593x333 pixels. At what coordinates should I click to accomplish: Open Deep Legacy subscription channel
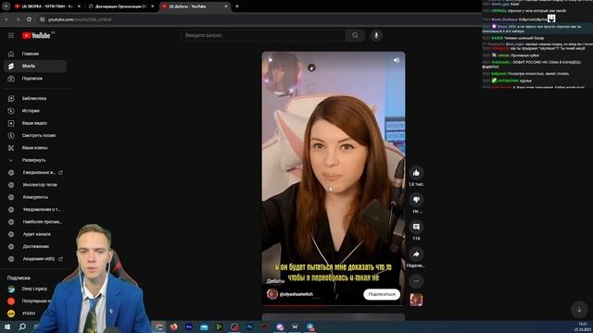pyautogui.click(x=35, y=289)
